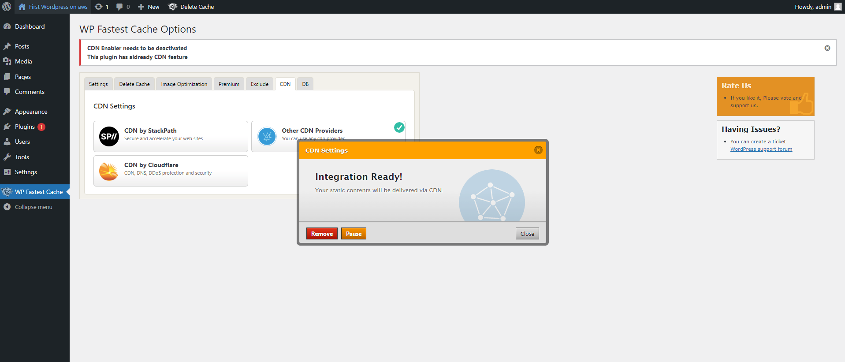Click the Users icon in sidebar
Image resolution: width=845 pixels, height=362 pixels.
click(x=7, y=142)
